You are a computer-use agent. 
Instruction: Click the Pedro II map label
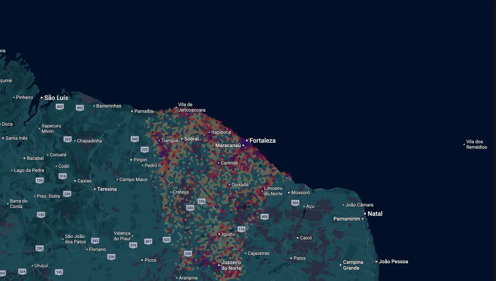click(153, 165)
